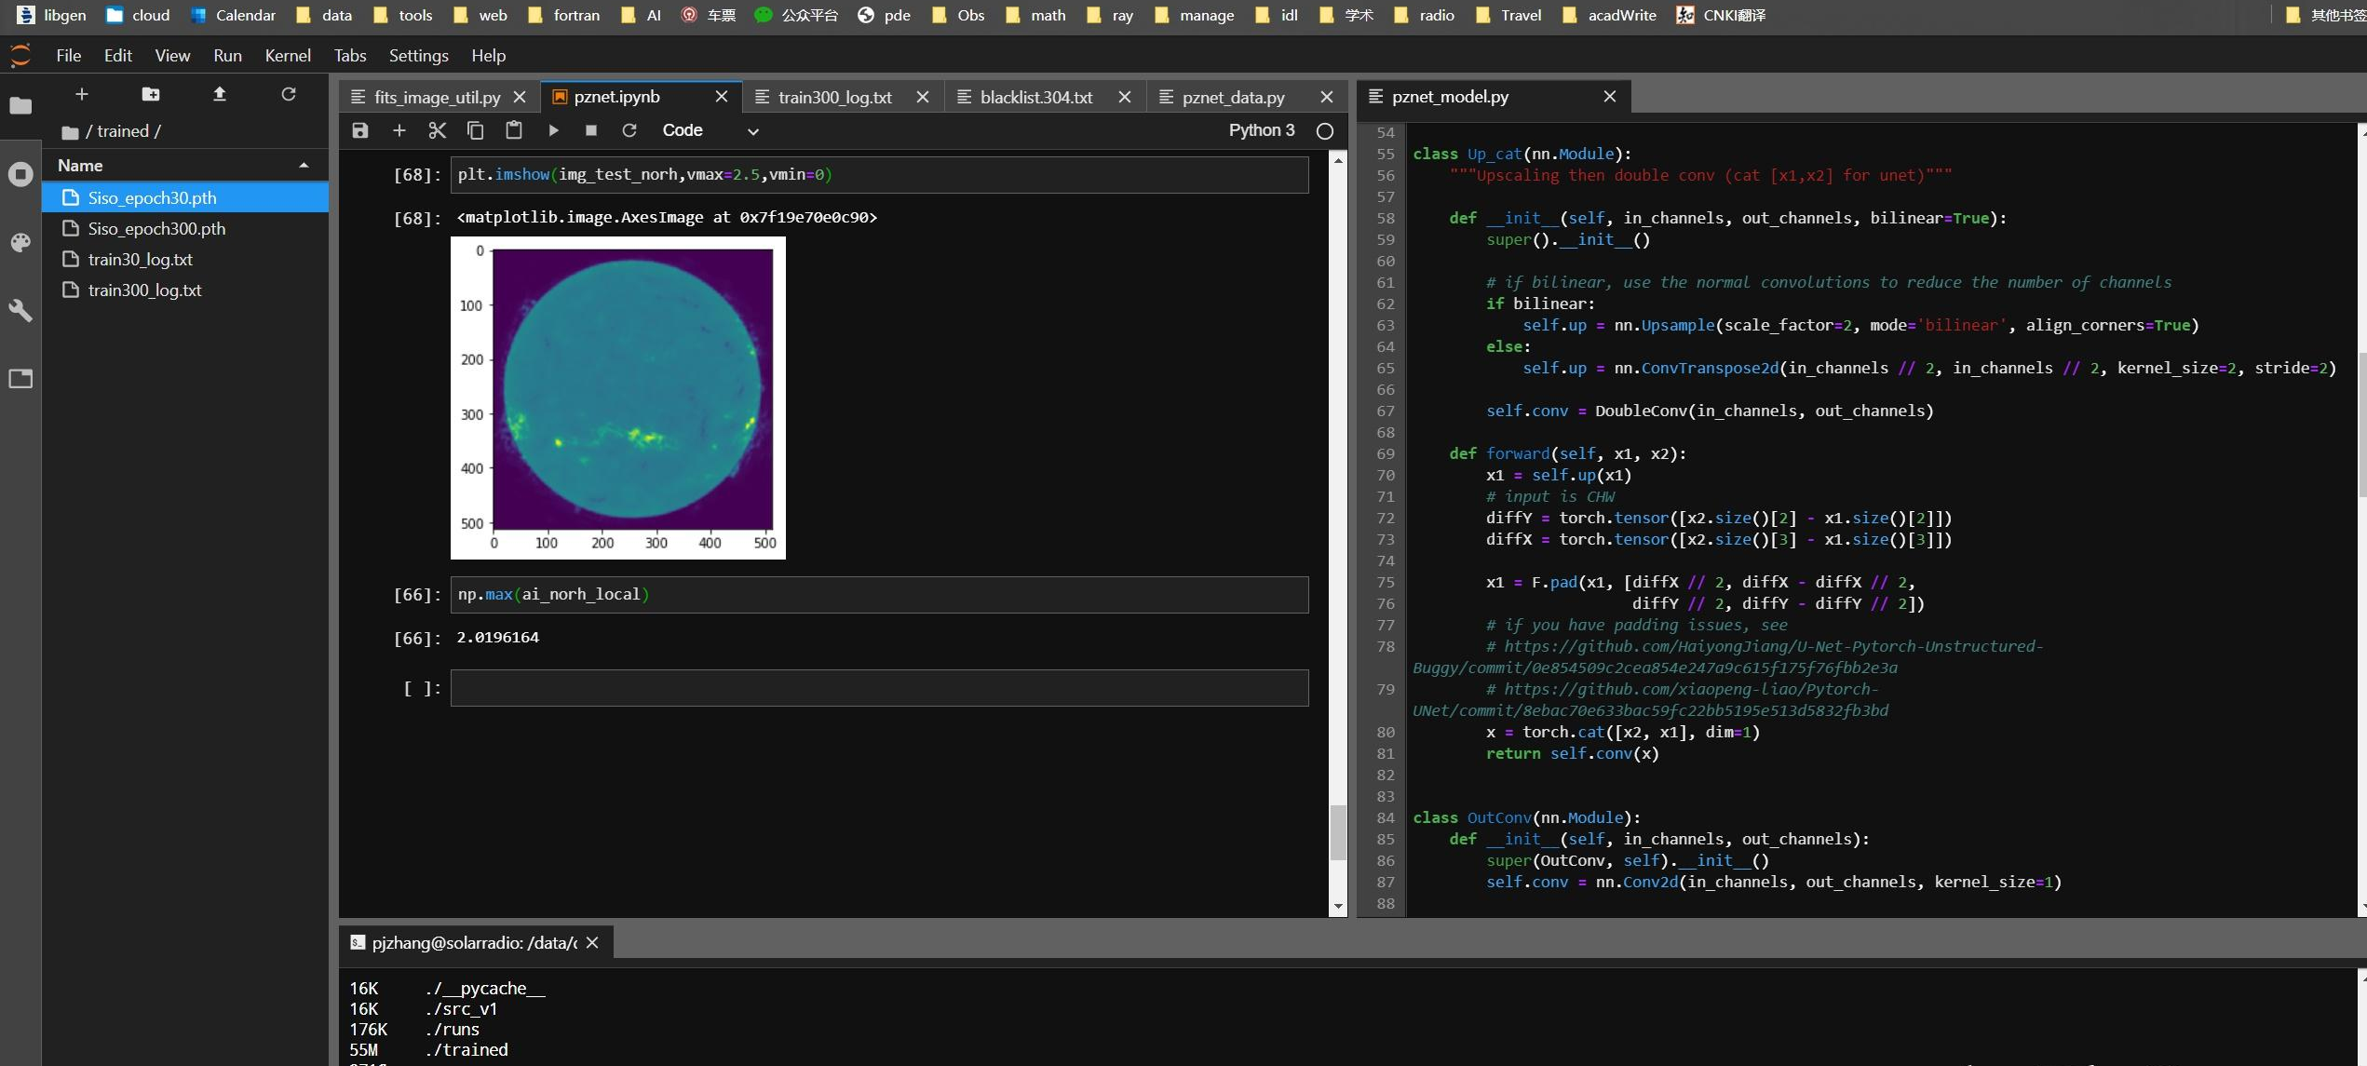This screenshot has height=1066, width=2367.
Task: Click the np.max(ai_norh_local) cell
Action: (879, 595)
